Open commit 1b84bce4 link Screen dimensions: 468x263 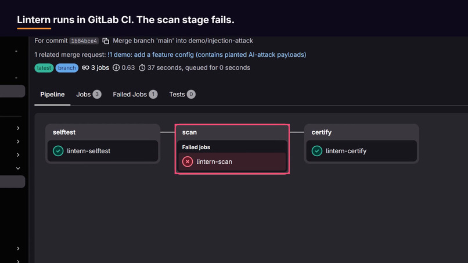pyautogui.click(x=84, y=41)
